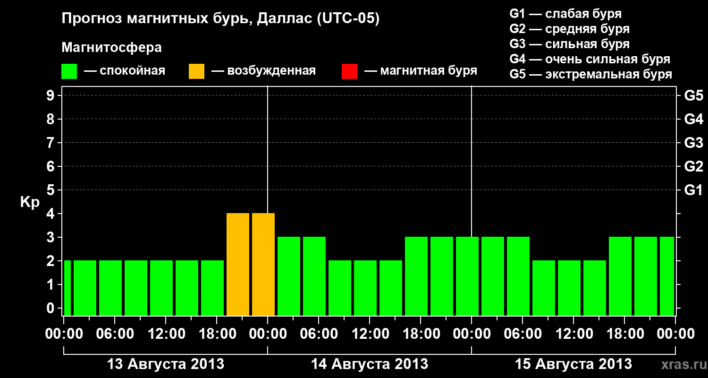This screenshot has width=708, height=378.
Task: Click the rightmost '00:00' time label
Action: (675, 334)
